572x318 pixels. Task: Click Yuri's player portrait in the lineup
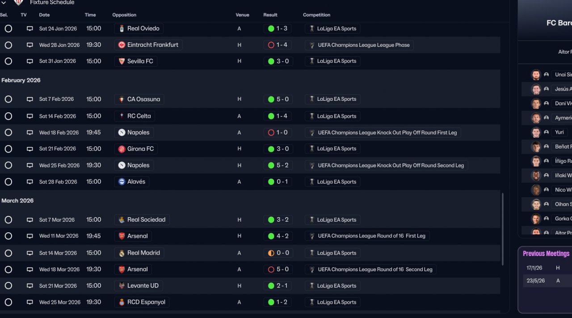click(x=536, y=132)
